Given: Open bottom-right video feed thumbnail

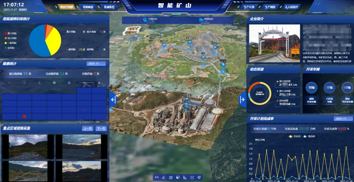Looking at the screenshot, I should [82, 171].
